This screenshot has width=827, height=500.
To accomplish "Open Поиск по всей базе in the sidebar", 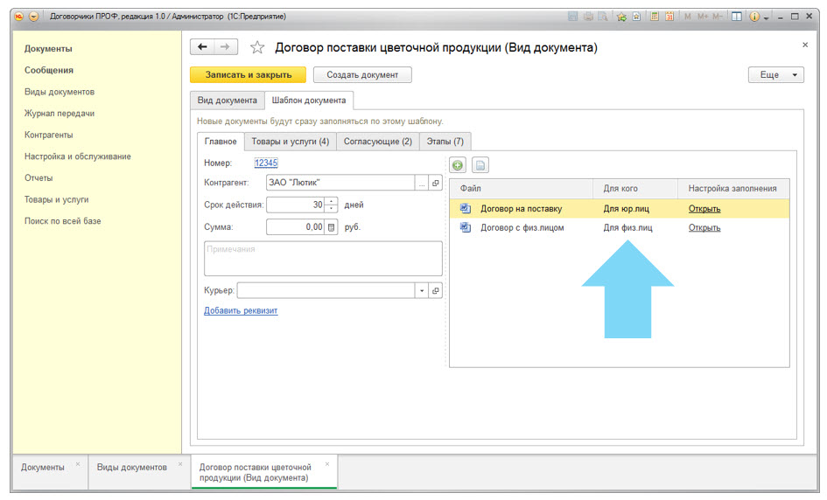I will (x=62, y=221).
